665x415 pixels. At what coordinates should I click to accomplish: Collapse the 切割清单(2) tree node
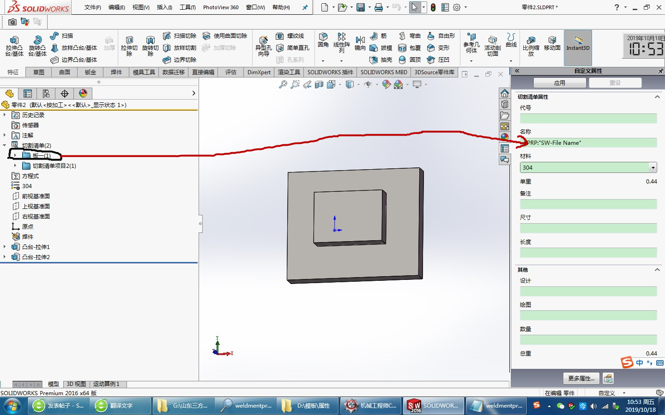[5, 145]
